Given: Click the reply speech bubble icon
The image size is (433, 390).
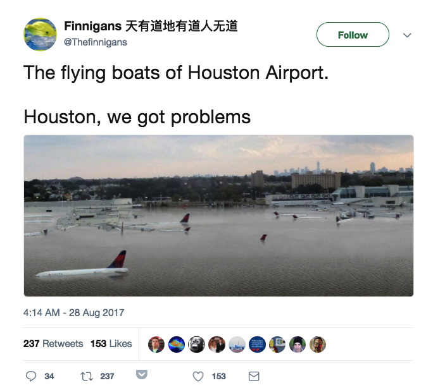Looking at the screenshot, I should [31, 376].
